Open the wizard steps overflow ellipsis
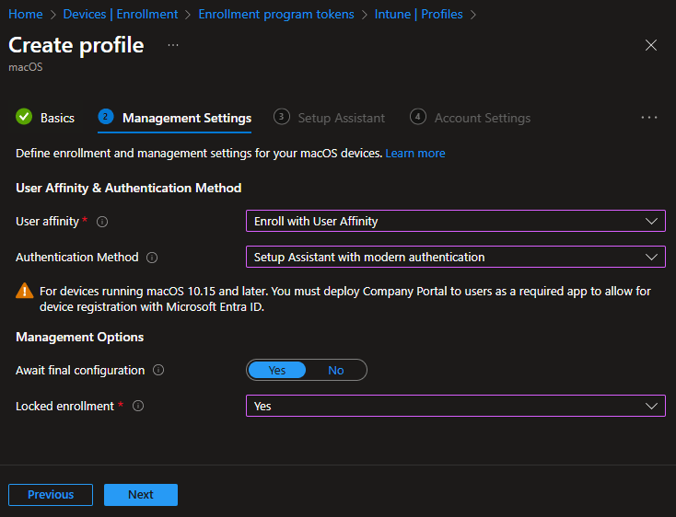 click(649, 118)
